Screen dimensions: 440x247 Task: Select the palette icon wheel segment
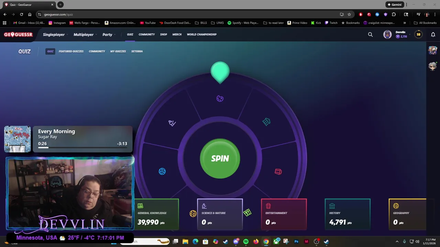220,99
